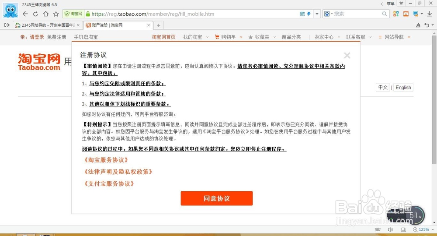Viewport: 437px width, 236px height.
Task: Click the broom clear-traces icon
Action: point(418,25)
